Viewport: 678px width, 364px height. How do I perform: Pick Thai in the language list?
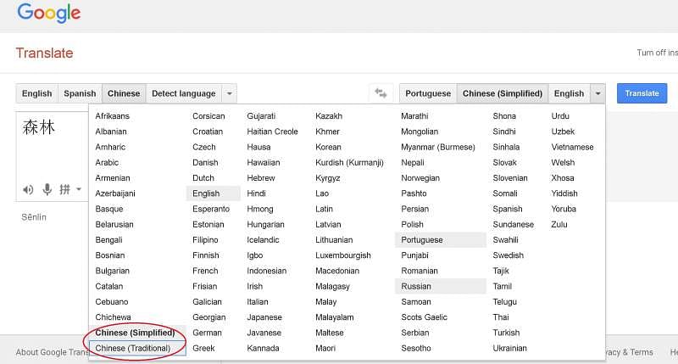[501, 317]
